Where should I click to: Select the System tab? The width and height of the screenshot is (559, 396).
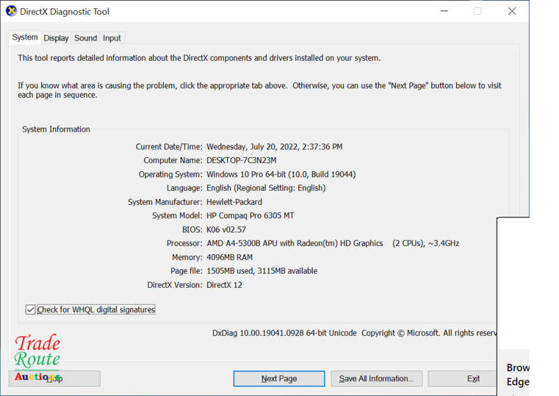25,38
